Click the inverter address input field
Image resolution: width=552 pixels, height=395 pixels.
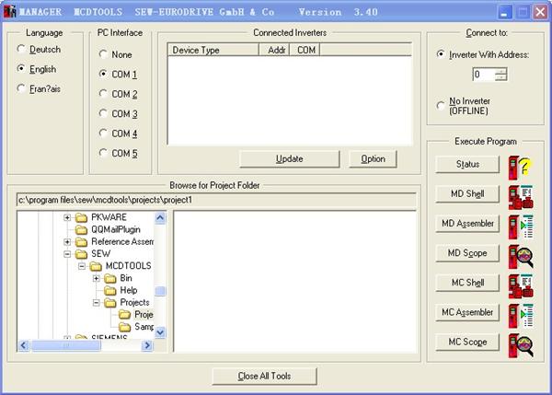coord(484,75)
